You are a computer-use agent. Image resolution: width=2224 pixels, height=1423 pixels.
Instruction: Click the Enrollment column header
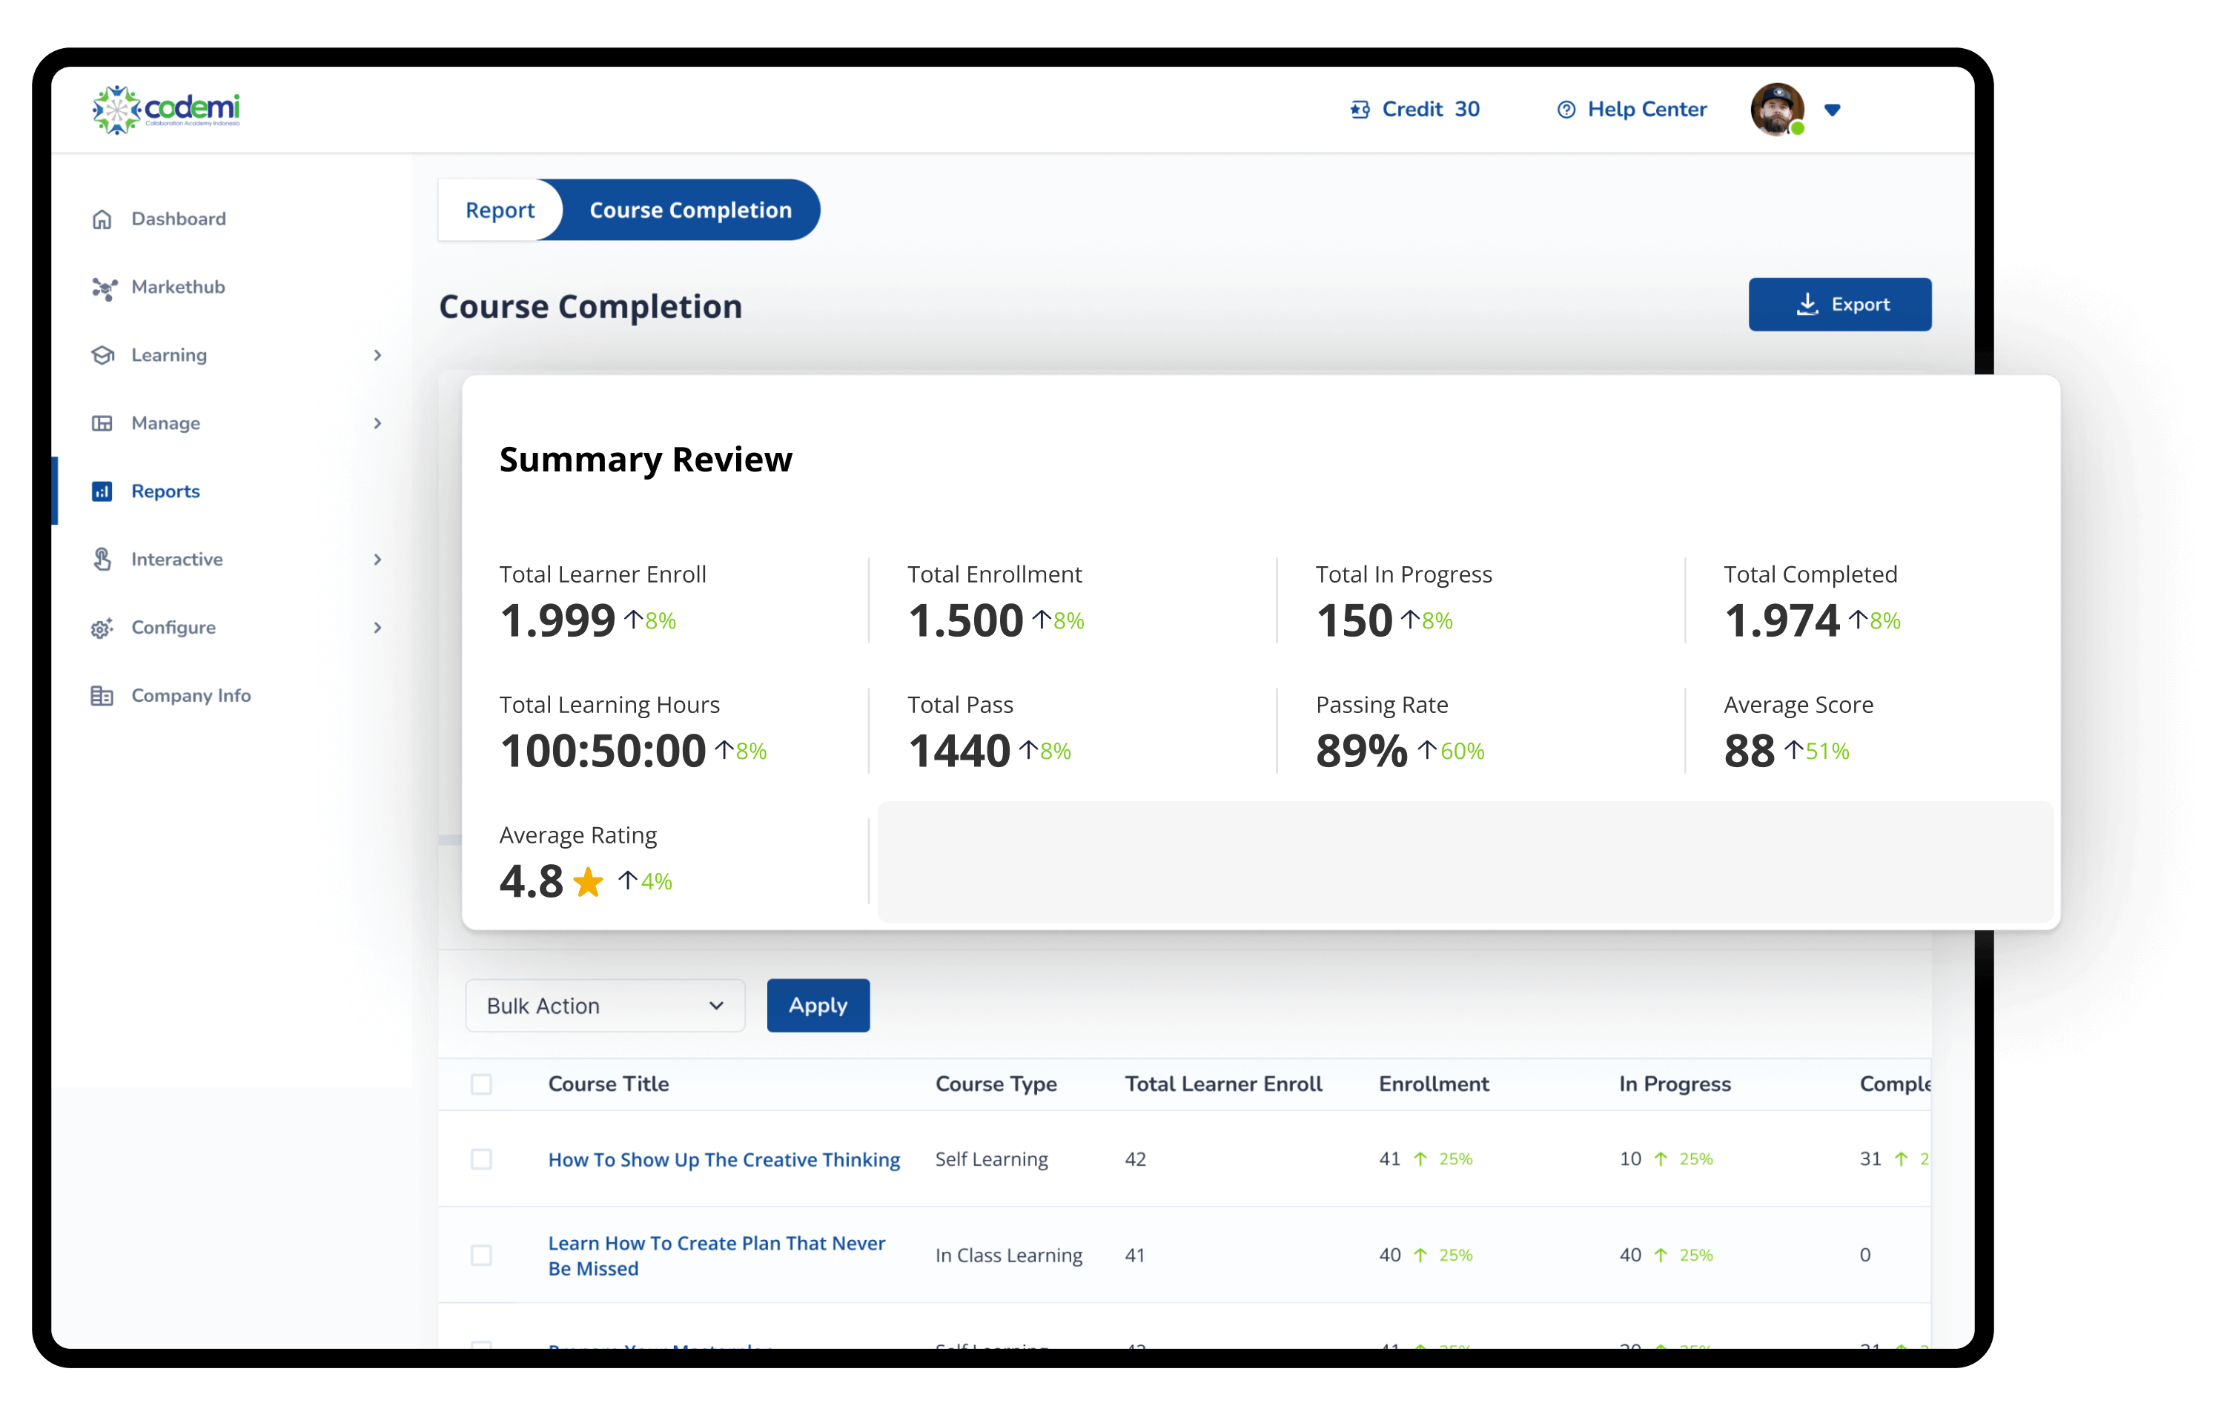1433,1084
